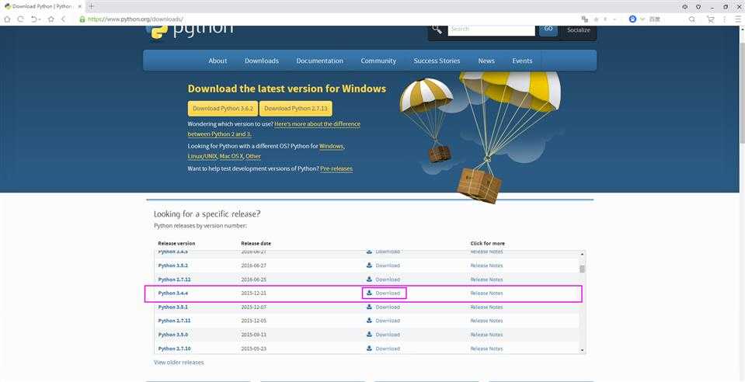Reload the page with refresh icon
Viewport: 745px width, 382px height.
20,19
